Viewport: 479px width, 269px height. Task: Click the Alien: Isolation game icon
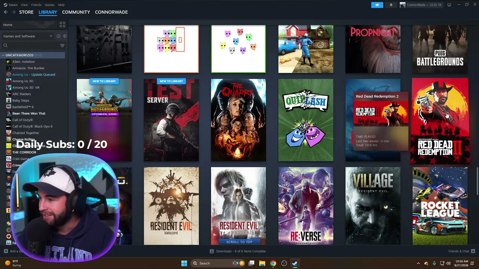9,62
